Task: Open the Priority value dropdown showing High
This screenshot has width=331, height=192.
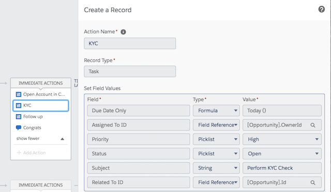Action: (282, 139)
